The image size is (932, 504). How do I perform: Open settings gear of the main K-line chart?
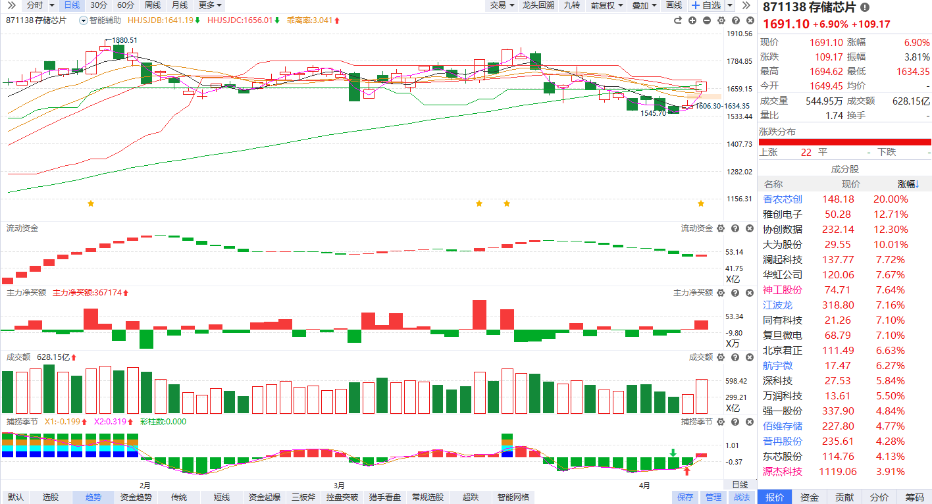[x=721, y=20]
